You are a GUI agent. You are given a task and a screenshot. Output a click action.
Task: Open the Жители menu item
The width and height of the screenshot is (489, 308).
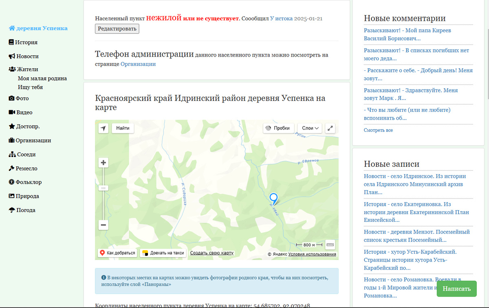tap(28, 69)
